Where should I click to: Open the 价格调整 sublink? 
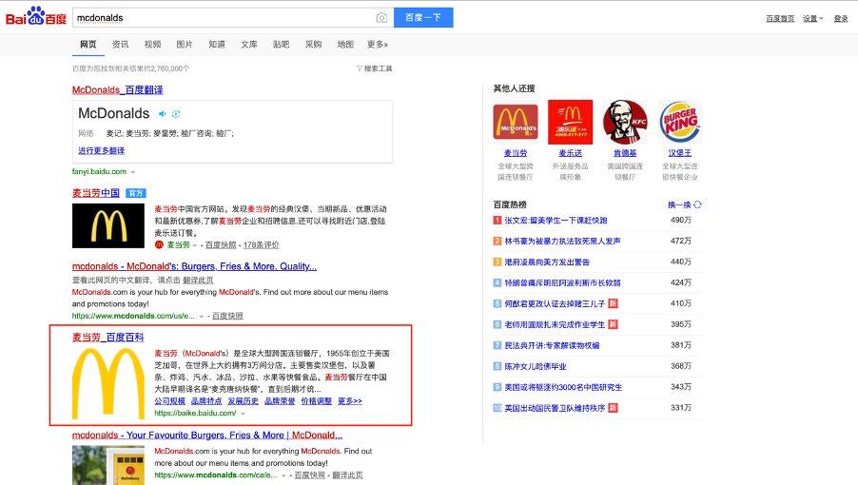[x=316, y=400]
